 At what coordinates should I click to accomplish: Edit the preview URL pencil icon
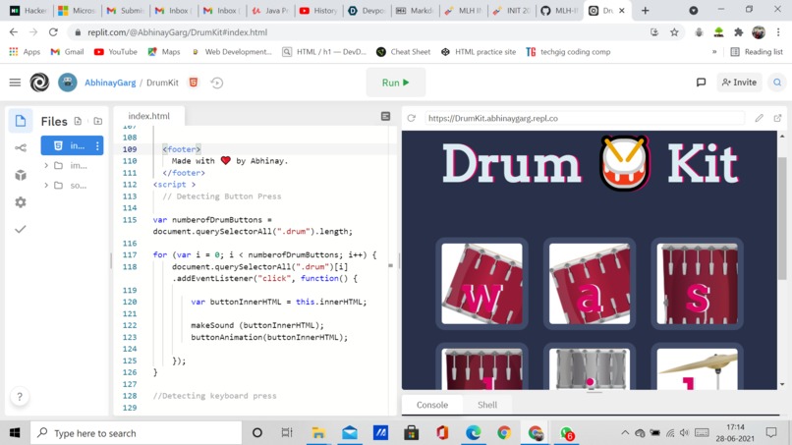pyautogui.click(x=760, y=118)
